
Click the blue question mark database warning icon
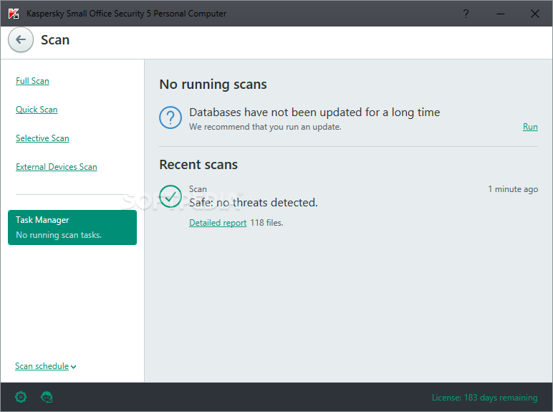170,118
